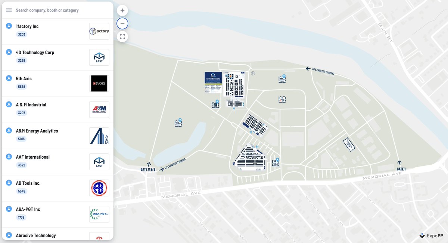This screenshot has height=243, width=448.
Task: Click booth badge 3207
Action: click(22, 113)
